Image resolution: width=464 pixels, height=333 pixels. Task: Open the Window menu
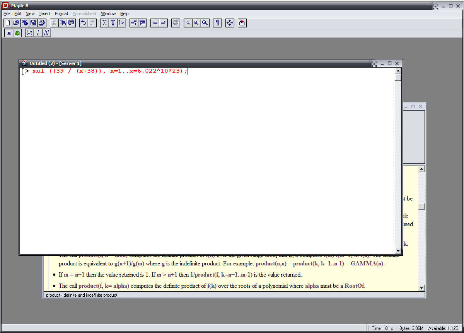[108, 14]
